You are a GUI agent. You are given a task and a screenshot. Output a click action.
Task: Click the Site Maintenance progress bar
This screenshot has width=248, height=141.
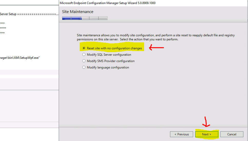click(x=85, y=18)
